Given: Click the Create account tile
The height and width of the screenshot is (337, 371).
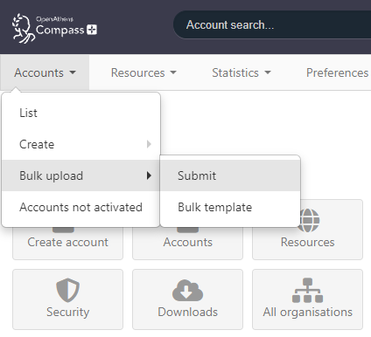Looking at the screenshot, I should pyautogui.click(x=67, y=242).
